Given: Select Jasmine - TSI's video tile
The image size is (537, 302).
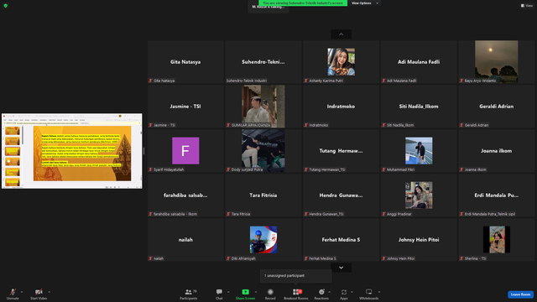Looking at the screenshot, I should point(185,107).
